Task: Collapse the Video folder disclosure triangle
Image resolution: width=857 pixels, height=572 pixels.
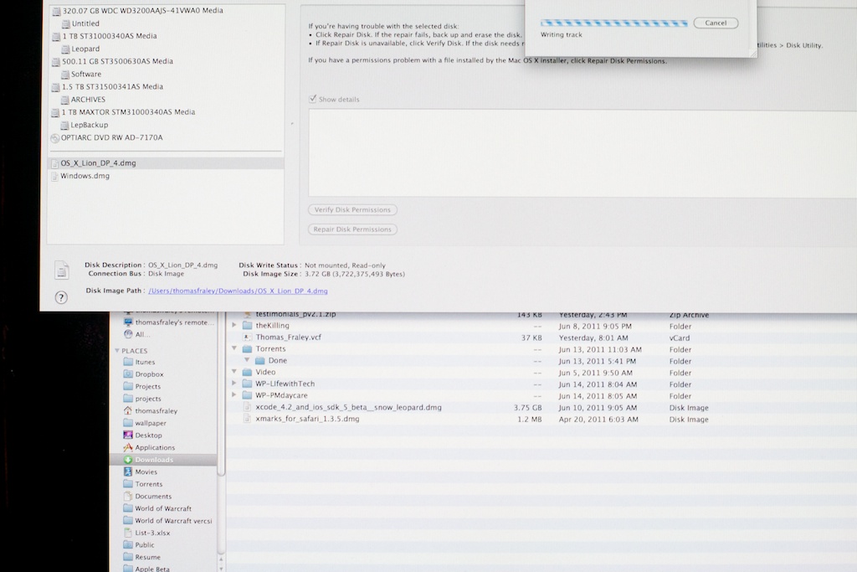Action: click(x=234, y=372)
